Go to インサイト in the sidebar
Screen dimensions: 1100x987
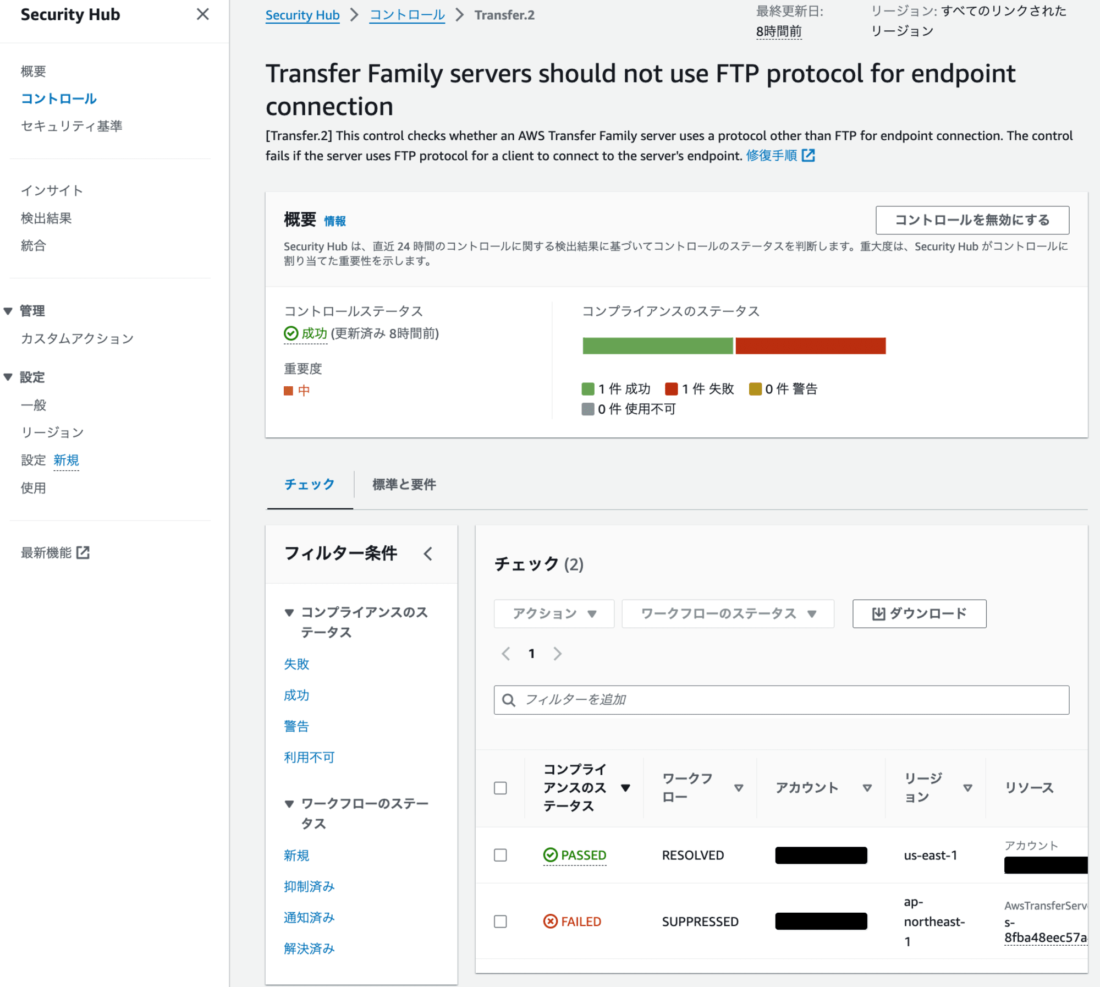(x=52, y=190)
